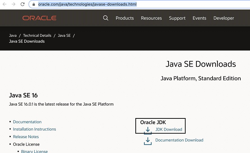Click the JDK Download arrow icon
The height and width of the screenshot is (153, 250).
point(147,130)
